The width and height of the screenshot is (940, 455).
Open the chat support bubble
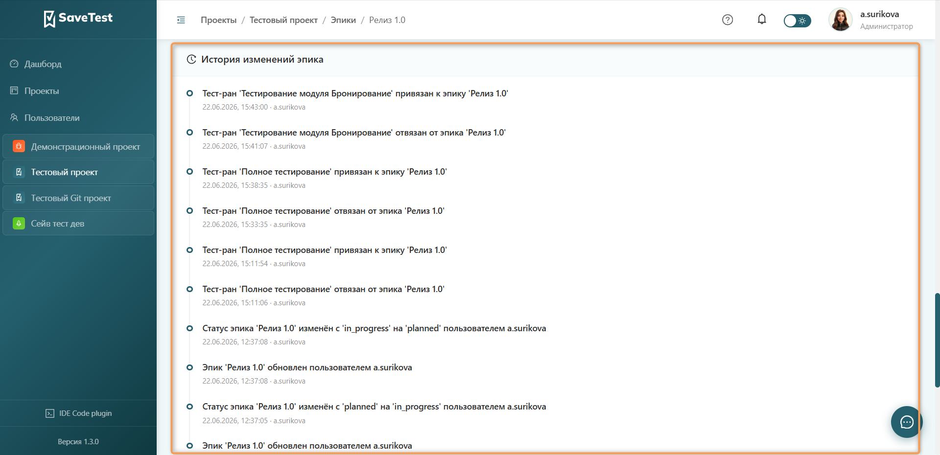click(x=907, y=422)
